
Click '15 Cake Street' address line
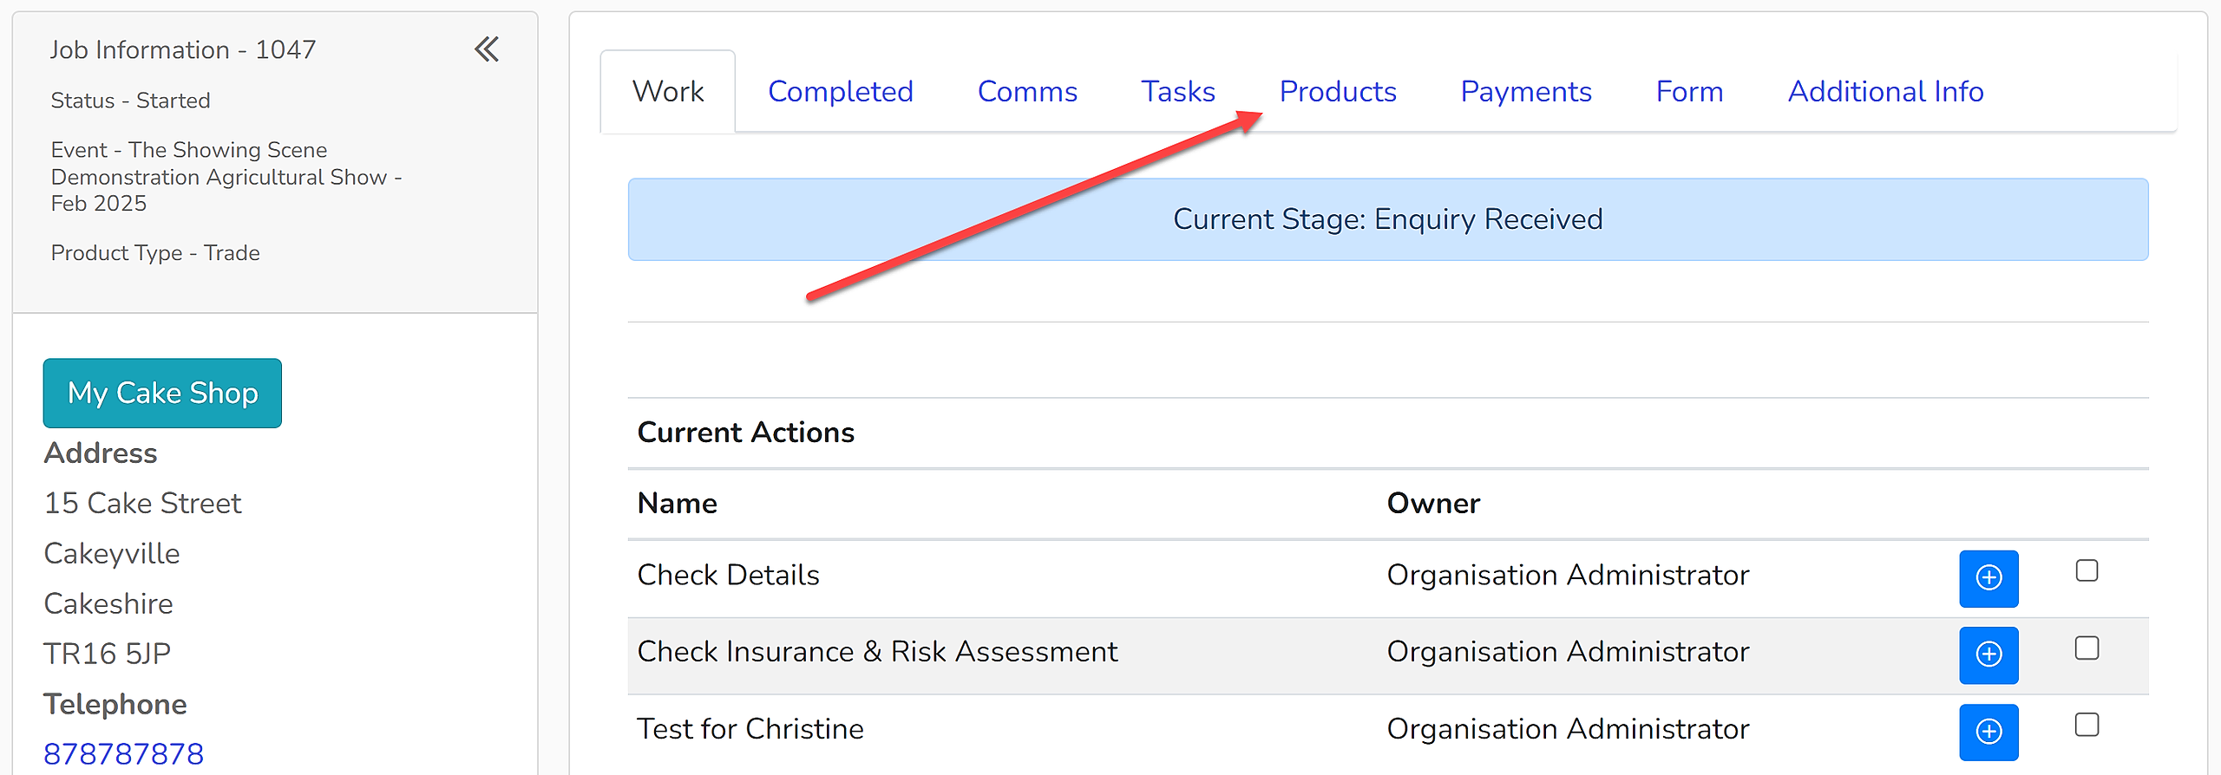[x=142, y=503]
